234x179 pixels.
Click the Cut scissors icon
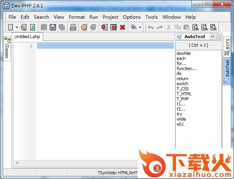click(x=169, y=27)
